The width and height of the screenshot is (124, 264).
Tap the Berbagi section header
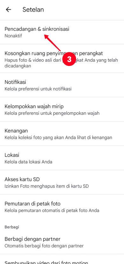point(12,227)
